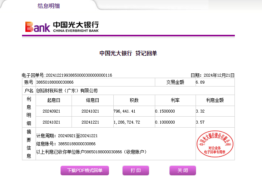This screenshot has width=262, height=183.
Task: Click the 利率 column header
Action: 175,100
